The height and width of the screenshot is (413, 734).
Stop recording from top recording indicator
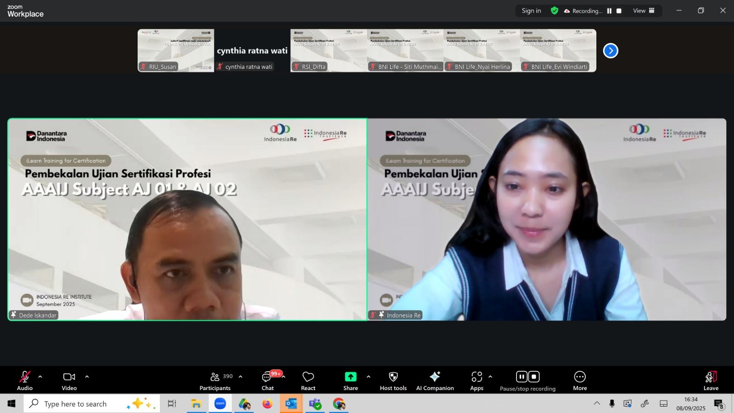619,11
